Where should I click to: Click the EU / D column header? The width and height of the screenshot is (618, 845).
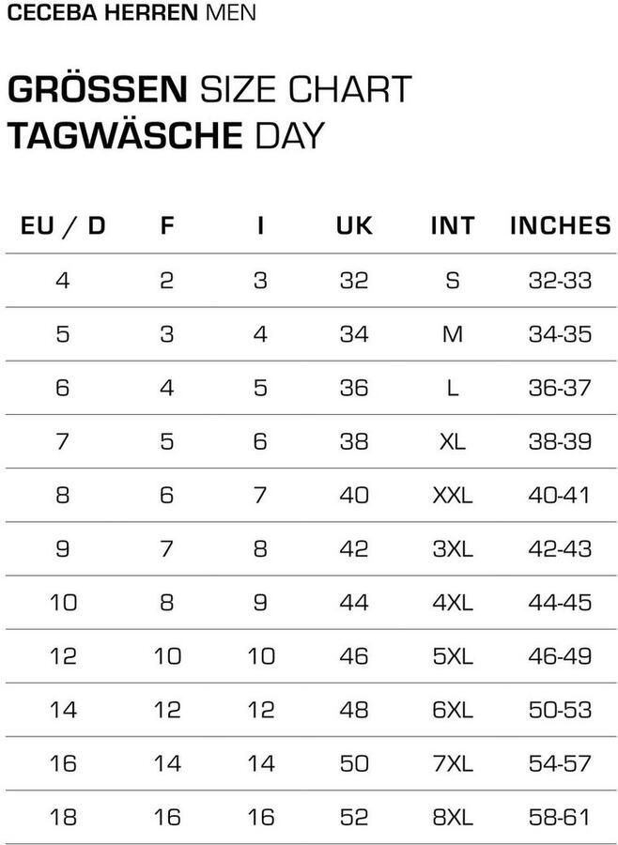pos(63,225)
